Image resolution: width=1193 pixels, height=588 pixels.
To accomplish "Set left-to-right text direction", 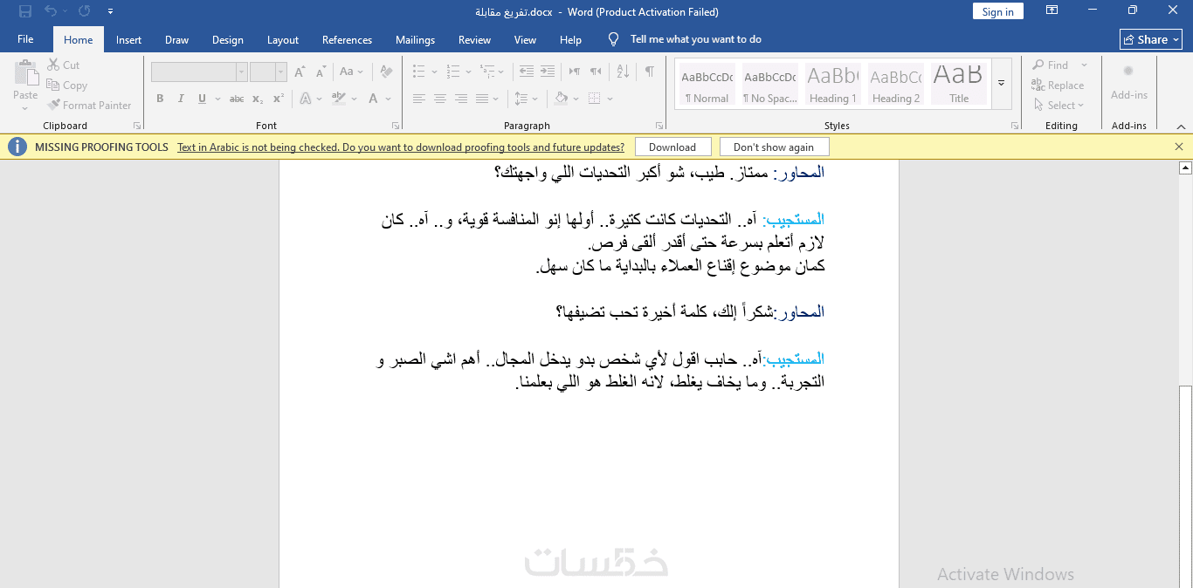I will (x=575, y=72).
